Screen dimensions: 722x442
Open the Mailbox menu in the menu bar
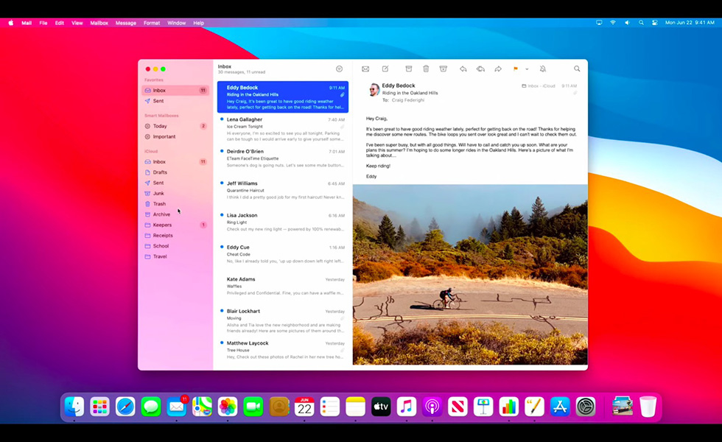pos(99,23)
